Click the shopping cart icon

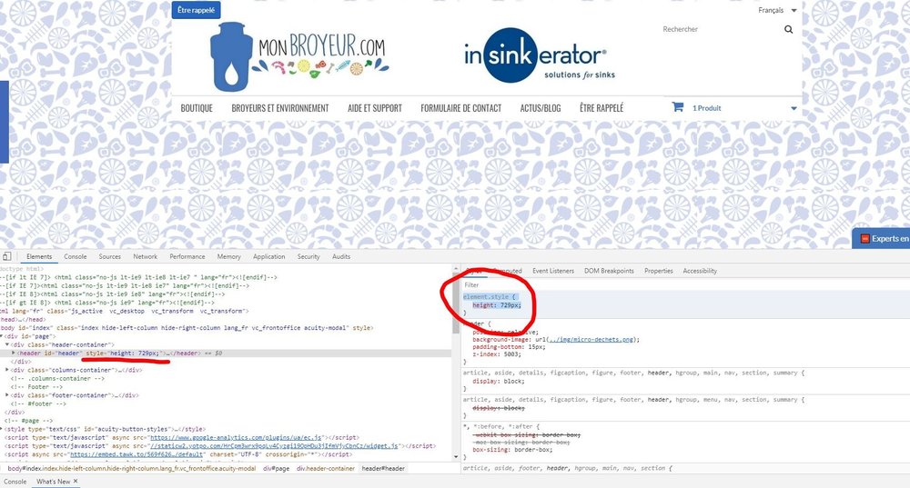[677, 107]
